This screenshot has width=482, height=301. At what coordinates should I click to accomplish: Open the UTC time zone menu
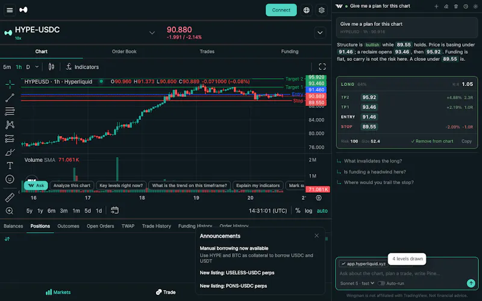tap(268, 211)
